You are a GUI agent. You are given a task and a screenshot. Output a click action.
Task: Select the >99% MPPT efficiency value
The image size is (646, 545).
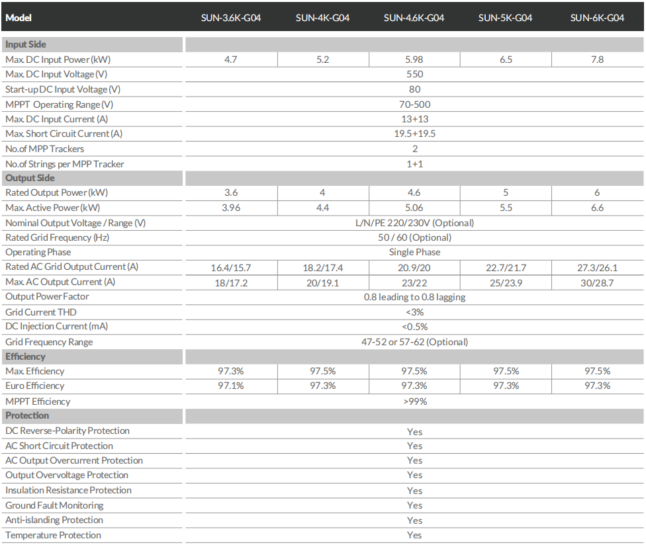pos(414,401)
